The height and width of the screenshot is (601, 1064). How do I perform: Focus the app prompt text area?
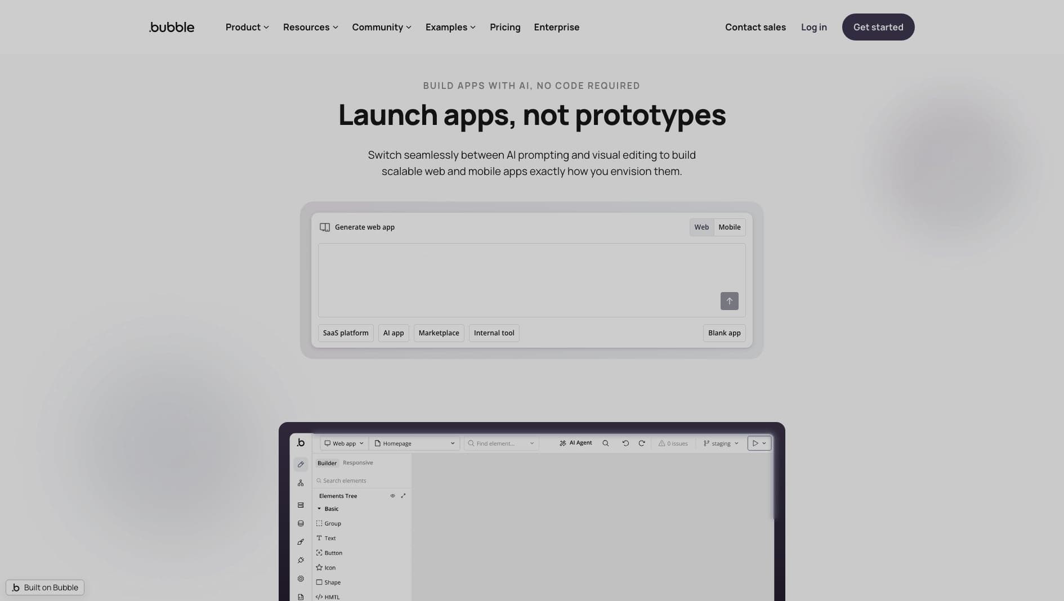531,280
